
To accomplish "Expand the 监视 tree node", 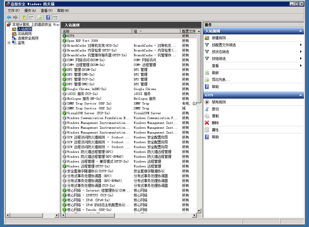I will 9,43.
